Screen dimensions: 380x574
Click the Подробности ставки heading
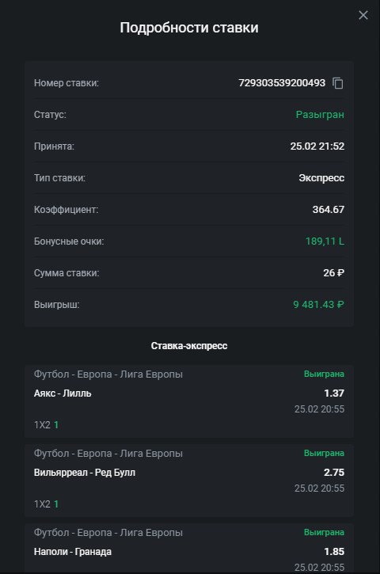click(x=189, y=28)
